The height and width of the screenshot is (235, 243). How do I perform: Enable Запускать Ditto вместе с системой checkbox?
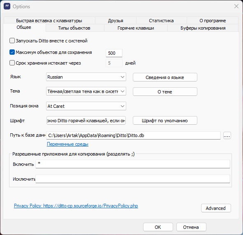click(x=12, y=41)
